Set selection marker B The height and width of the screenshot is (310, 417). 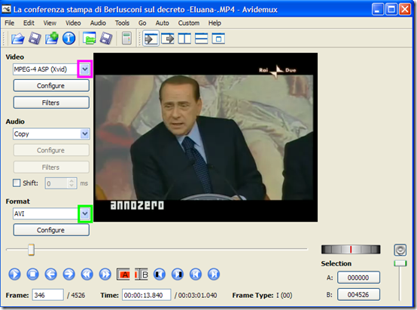click(142, 275)
